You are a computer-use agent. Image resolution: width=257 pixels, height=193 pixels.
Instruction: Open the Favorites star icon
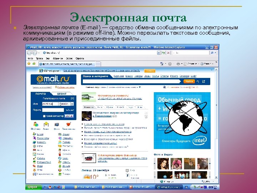(29, 63)
